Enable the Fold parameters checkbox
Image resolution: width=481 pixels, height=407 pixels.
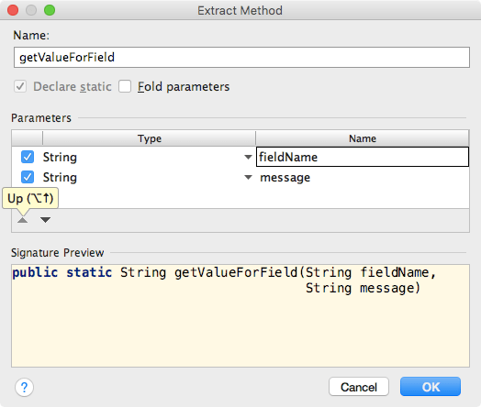click(125, 86)
